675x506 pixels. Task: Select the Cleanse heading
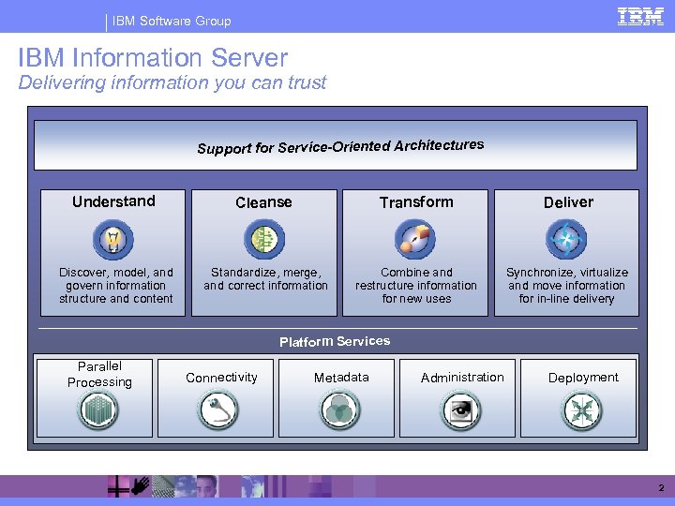(x=263, y=202)
